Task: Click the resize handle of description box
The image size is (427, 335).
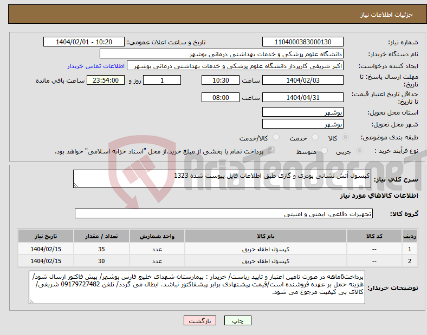Action: 76,185
